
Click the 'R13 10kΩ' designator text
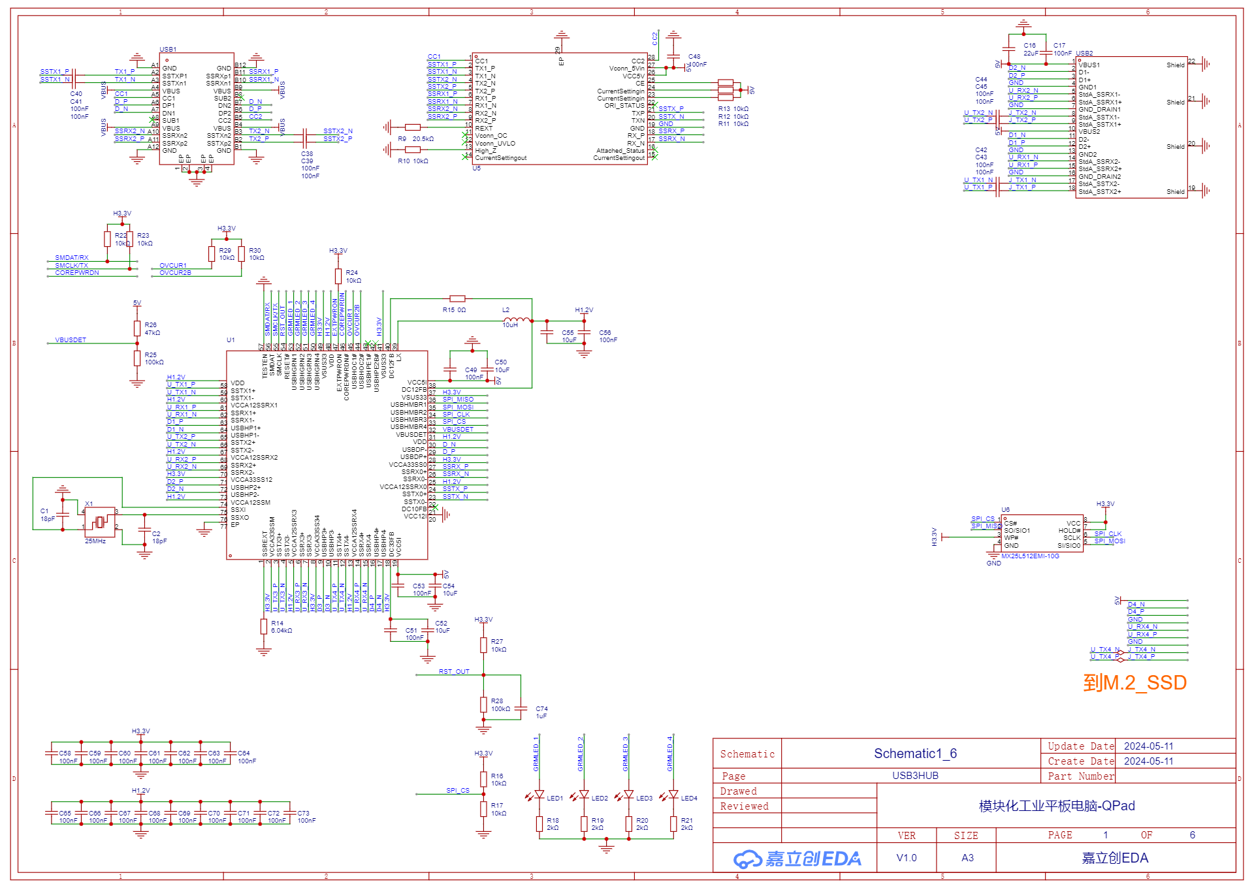click(x=733, y=109)
